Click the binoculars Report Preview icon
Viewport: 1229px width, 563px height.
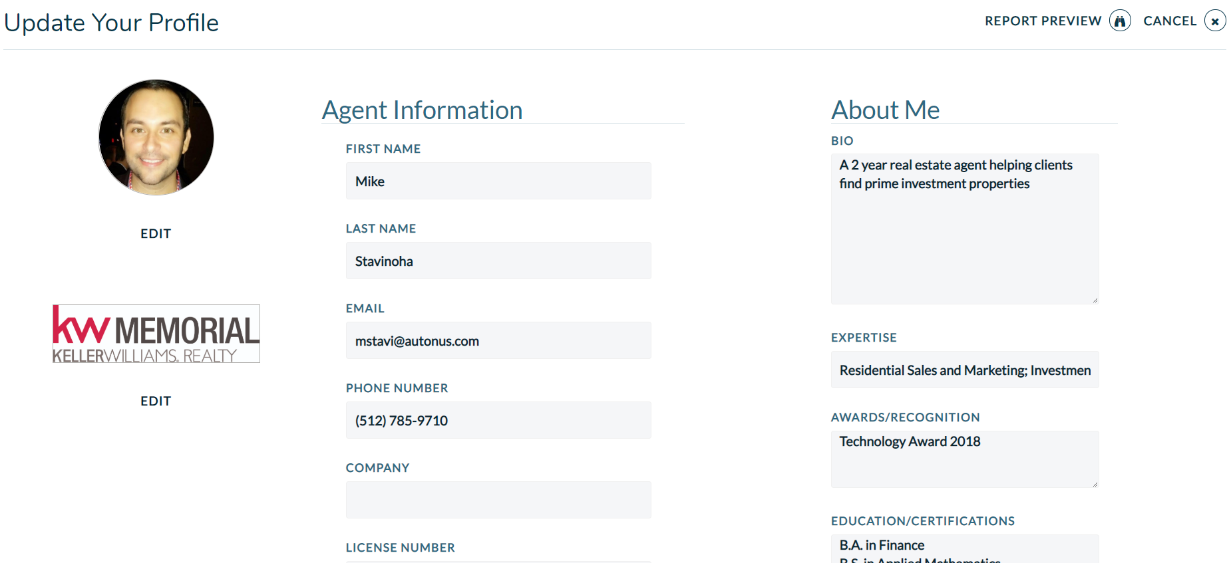coord(1120,21)
